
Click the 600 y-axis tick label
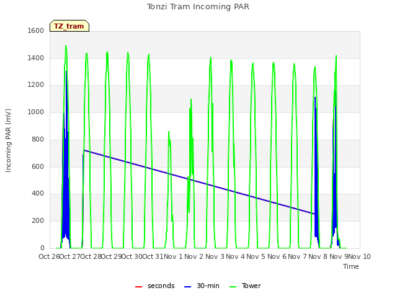[38, 167]
